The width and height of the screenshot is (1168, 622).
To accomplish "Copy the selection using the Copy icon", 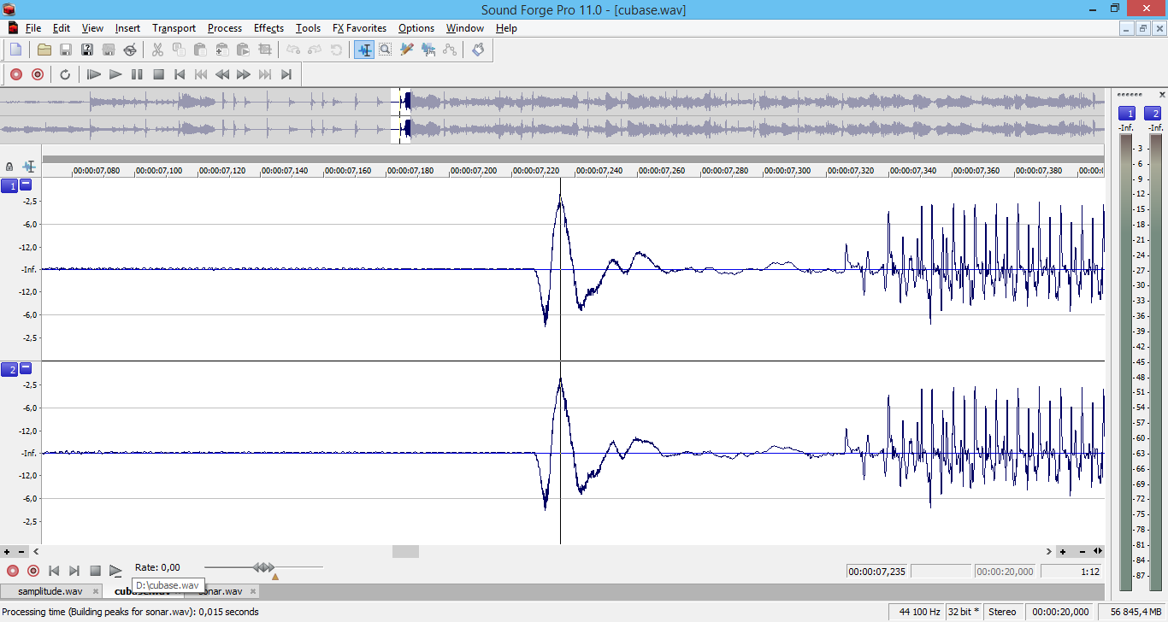I will point(179,50).
